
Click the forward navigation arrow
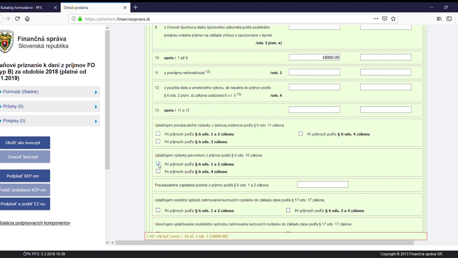coord(7,19)
